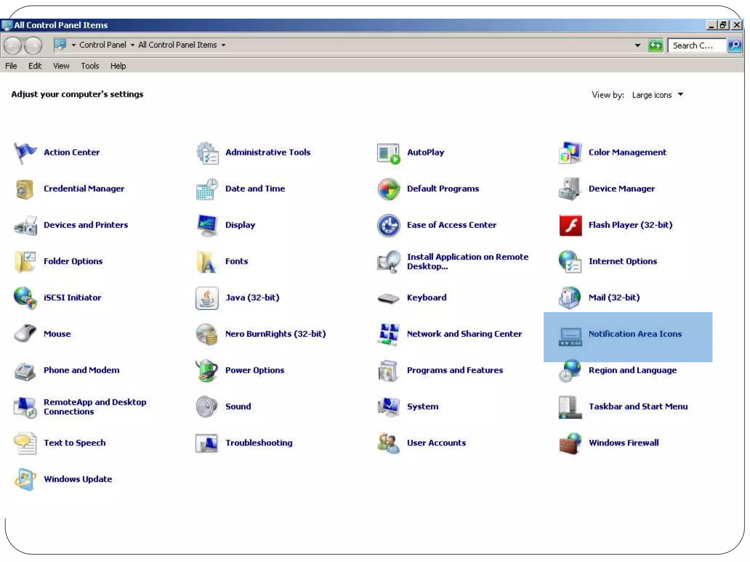This screenshot has height=562, width=750.
Task: Open the Credential Manager safe icon
Action: pos(25,189)
